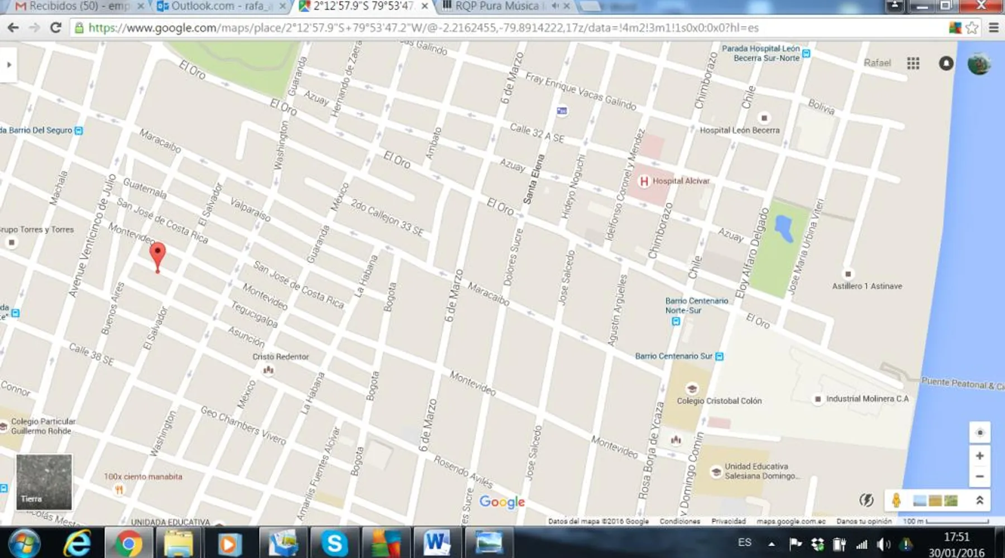Zoom out of the map
Viewport: 1005px width, 558px height.
coord(979,477)
